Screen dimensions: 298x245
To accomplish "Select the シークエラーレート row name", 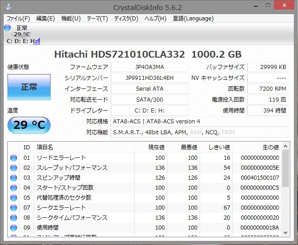I will coord(61,208).
